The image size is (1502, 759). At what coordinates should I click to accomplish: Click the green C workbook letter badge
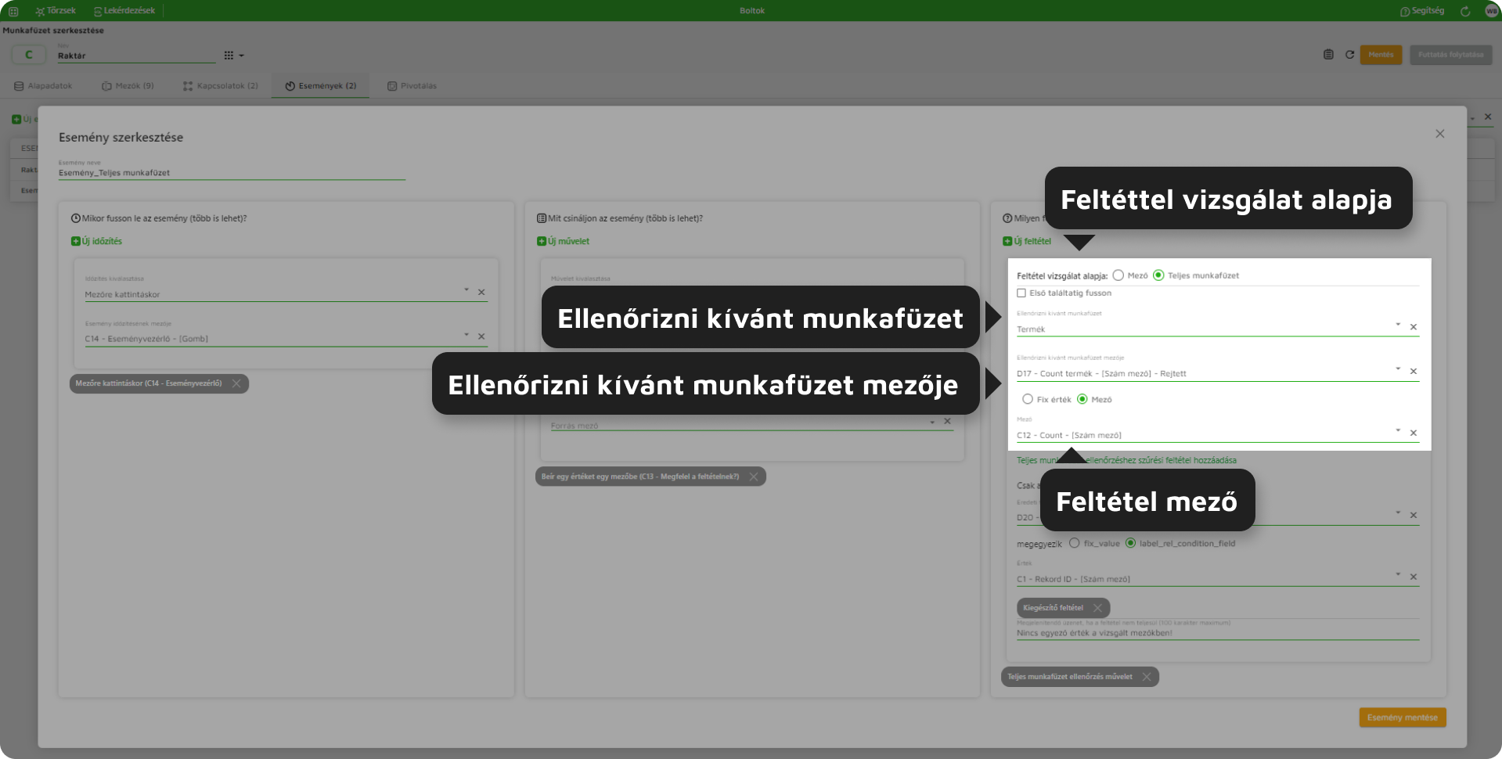[x=29, y=55]
